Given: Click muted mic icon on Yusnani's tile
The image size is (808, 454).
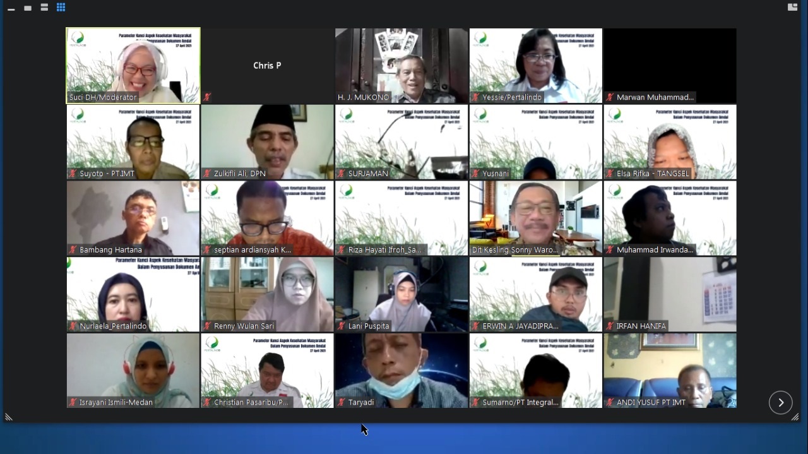Looking at the screenshot, I should coord(475,174).
